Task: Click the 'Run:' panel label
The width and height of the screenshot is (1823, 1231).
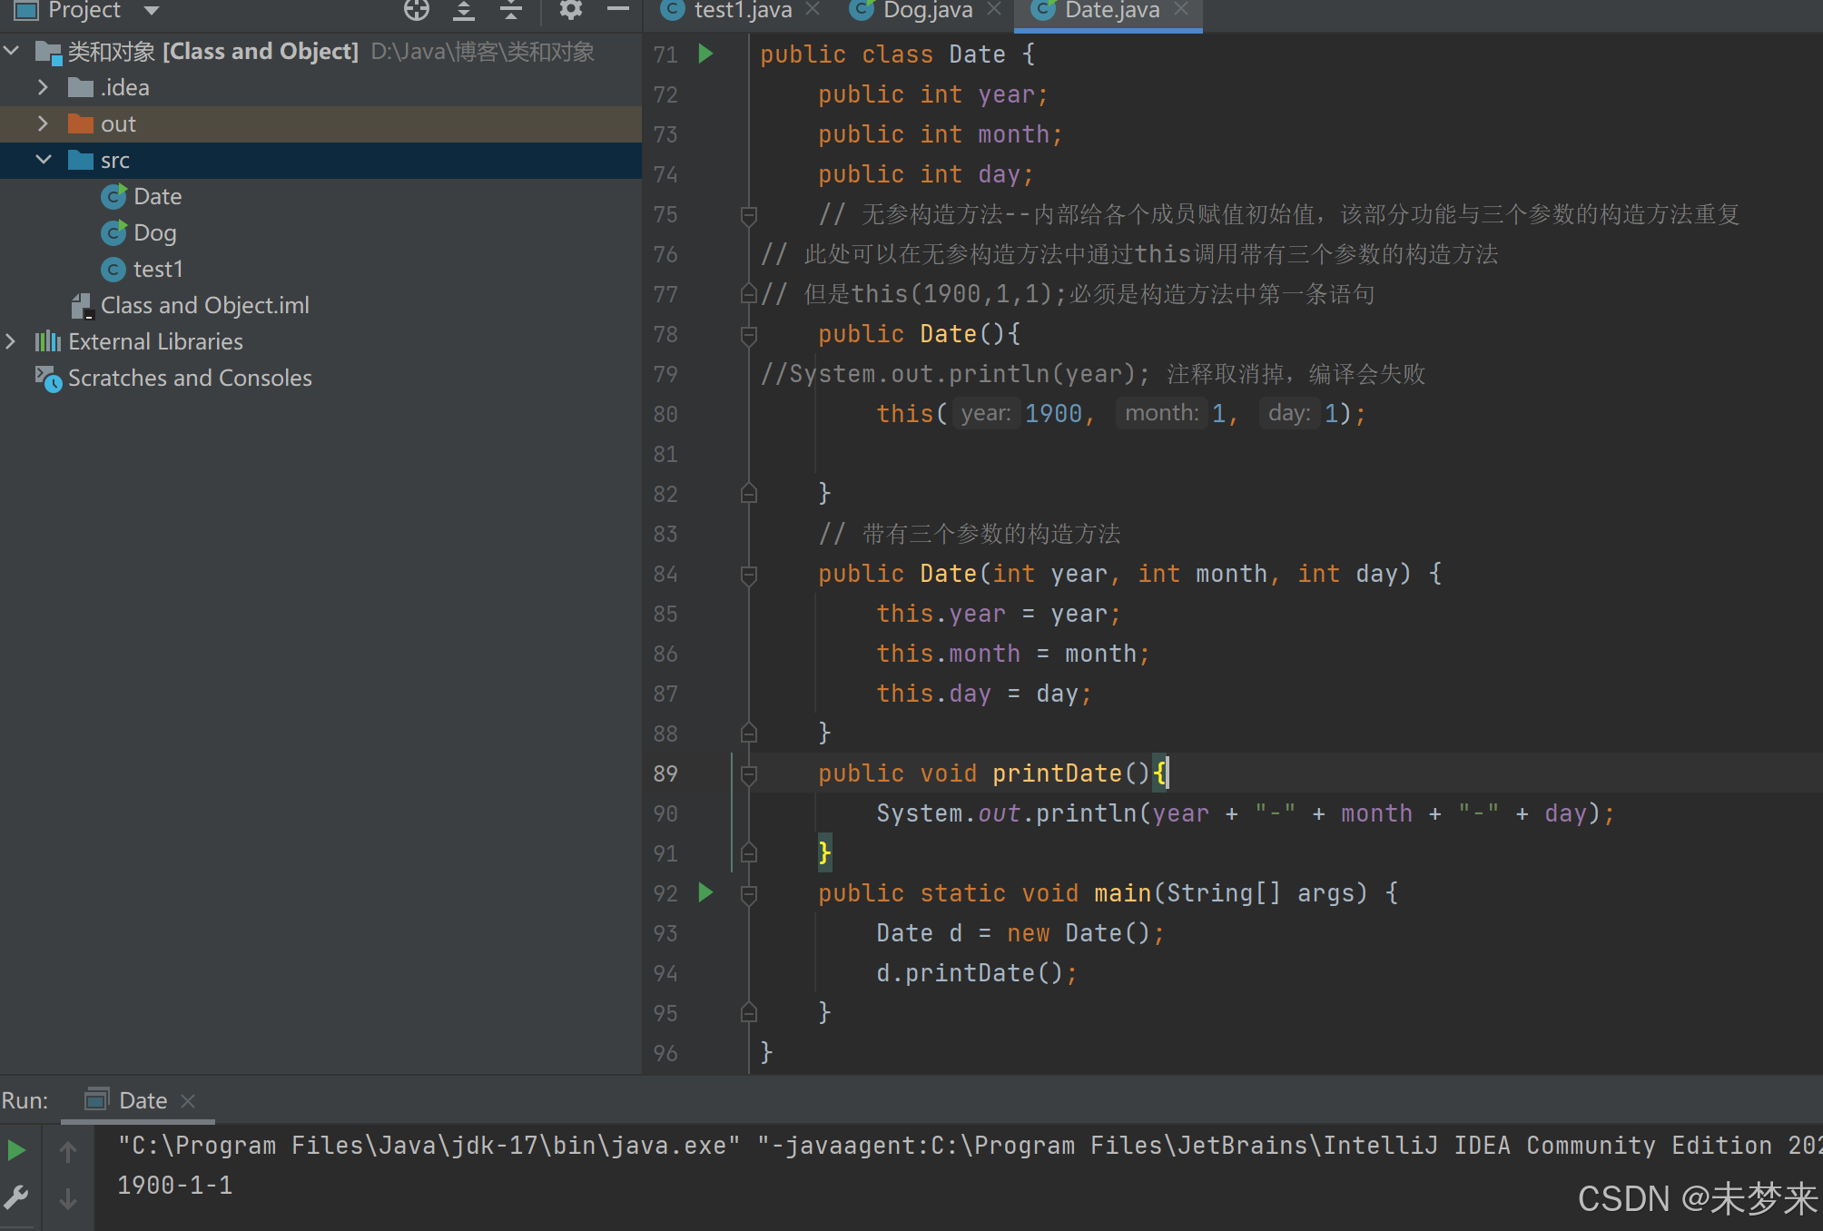Action: [x=25, y=1100]
